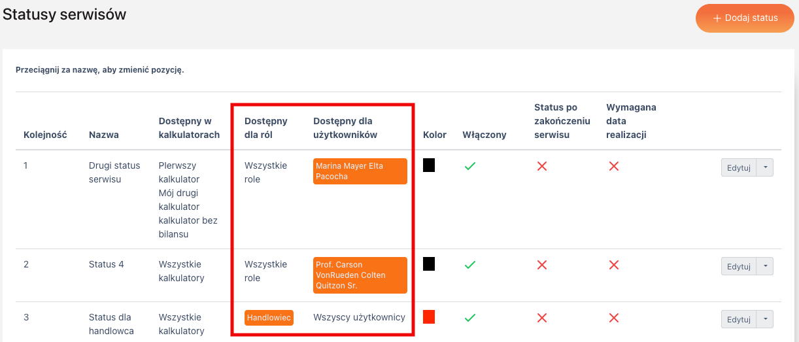
Task: Expand Edytuj dropdown arrow for Status 4
Action: click(x=765, y=267)
